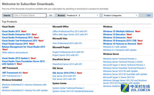This screenshot has width=154, height=95.
Task: Open Release Management for Visual Studio 2015
Action: tap(23, 47)
